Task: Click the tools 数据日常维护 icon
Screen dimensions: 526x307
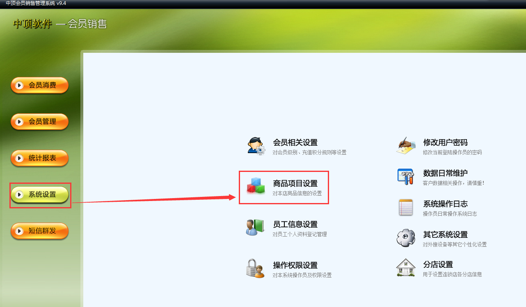Action: pyautogui.click(x=406, y=176)
